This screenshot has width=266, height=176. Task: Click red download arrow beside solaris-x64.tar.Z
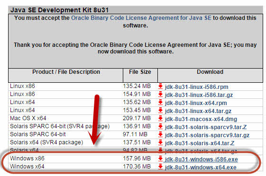click(160, 142)
